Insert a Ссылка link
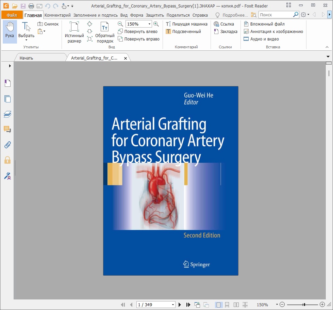This screenshot has height=310, width=333. 224,24
